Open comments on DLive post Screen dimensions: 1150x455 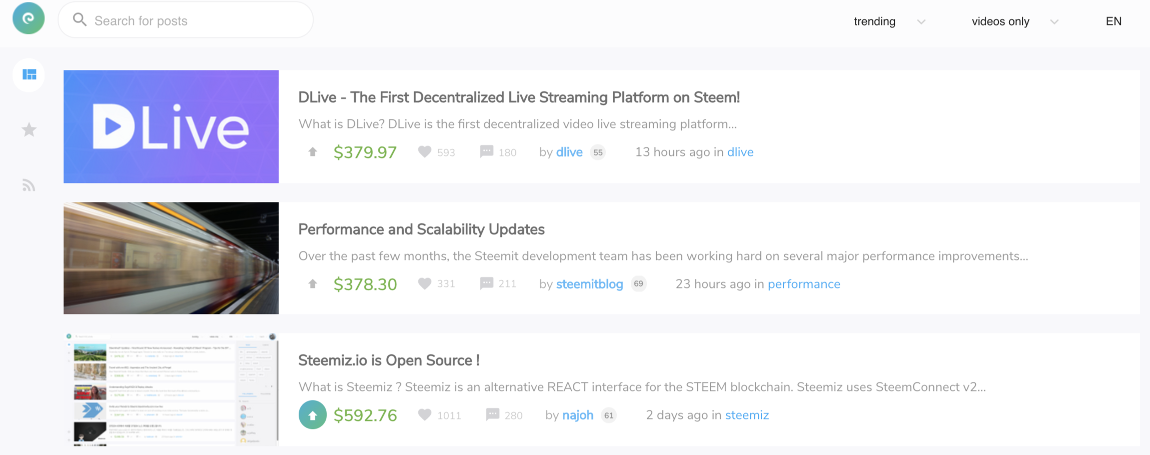pyautogui.click(x=486, y=152)
